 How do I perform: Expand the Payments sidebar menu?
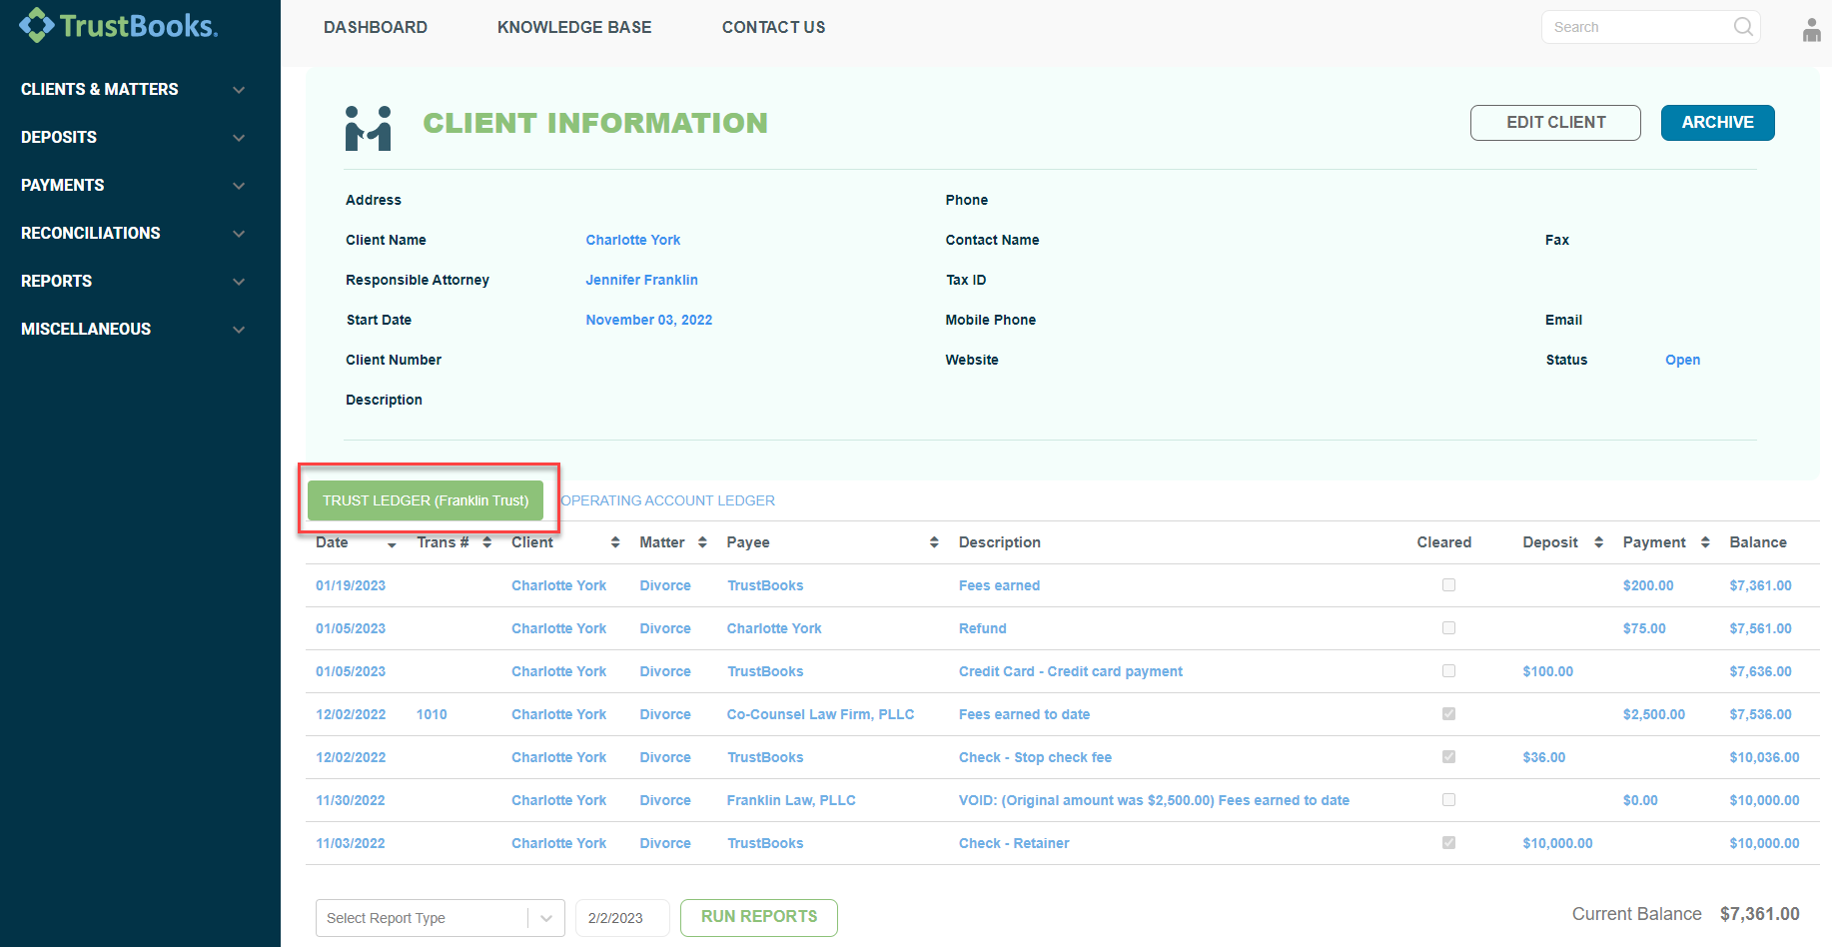point(134,186)
